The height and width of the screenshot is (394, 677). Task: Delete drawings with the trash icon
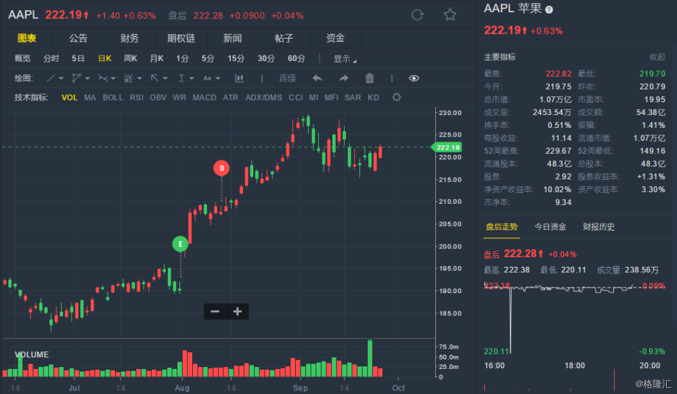[370, 79]
